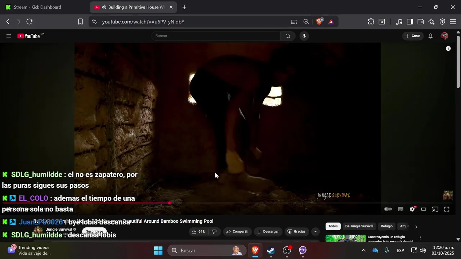Open the browser tab search icon
This screenshot has height=259, width=461.
click(382, 22)
